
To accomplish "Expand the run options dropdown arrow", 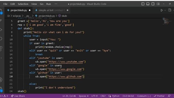I will click(165, 10).
